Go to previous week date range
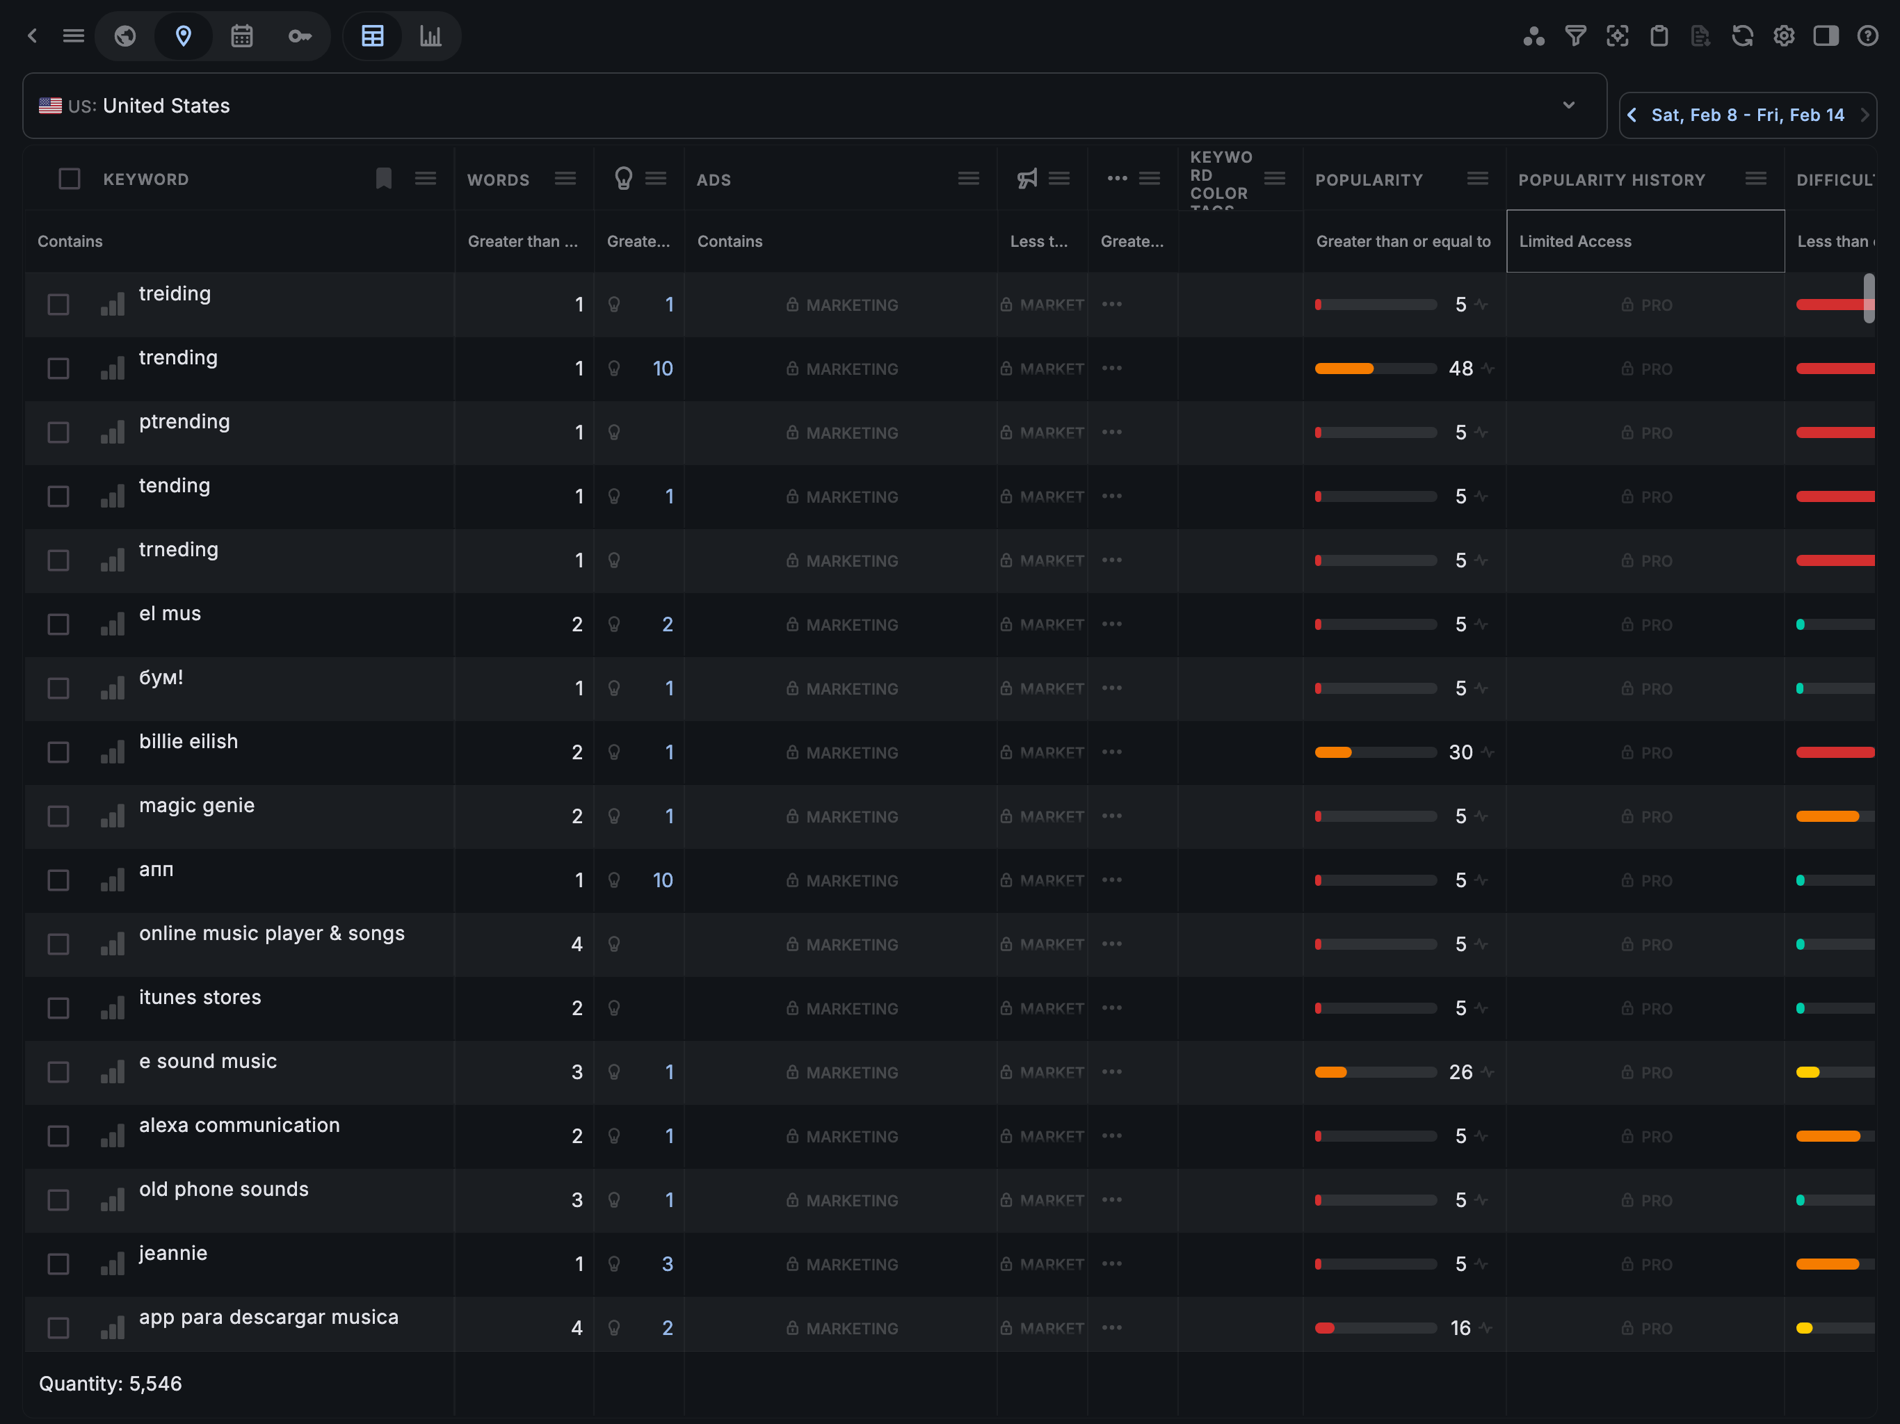This screenshot has width=1900, height=1424. tap(1632, 115)
